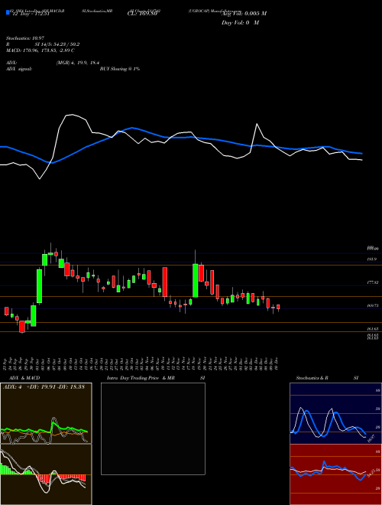Click the '177.82' price axis label
This screenshot has height=505, width=382.
[372, 282]
